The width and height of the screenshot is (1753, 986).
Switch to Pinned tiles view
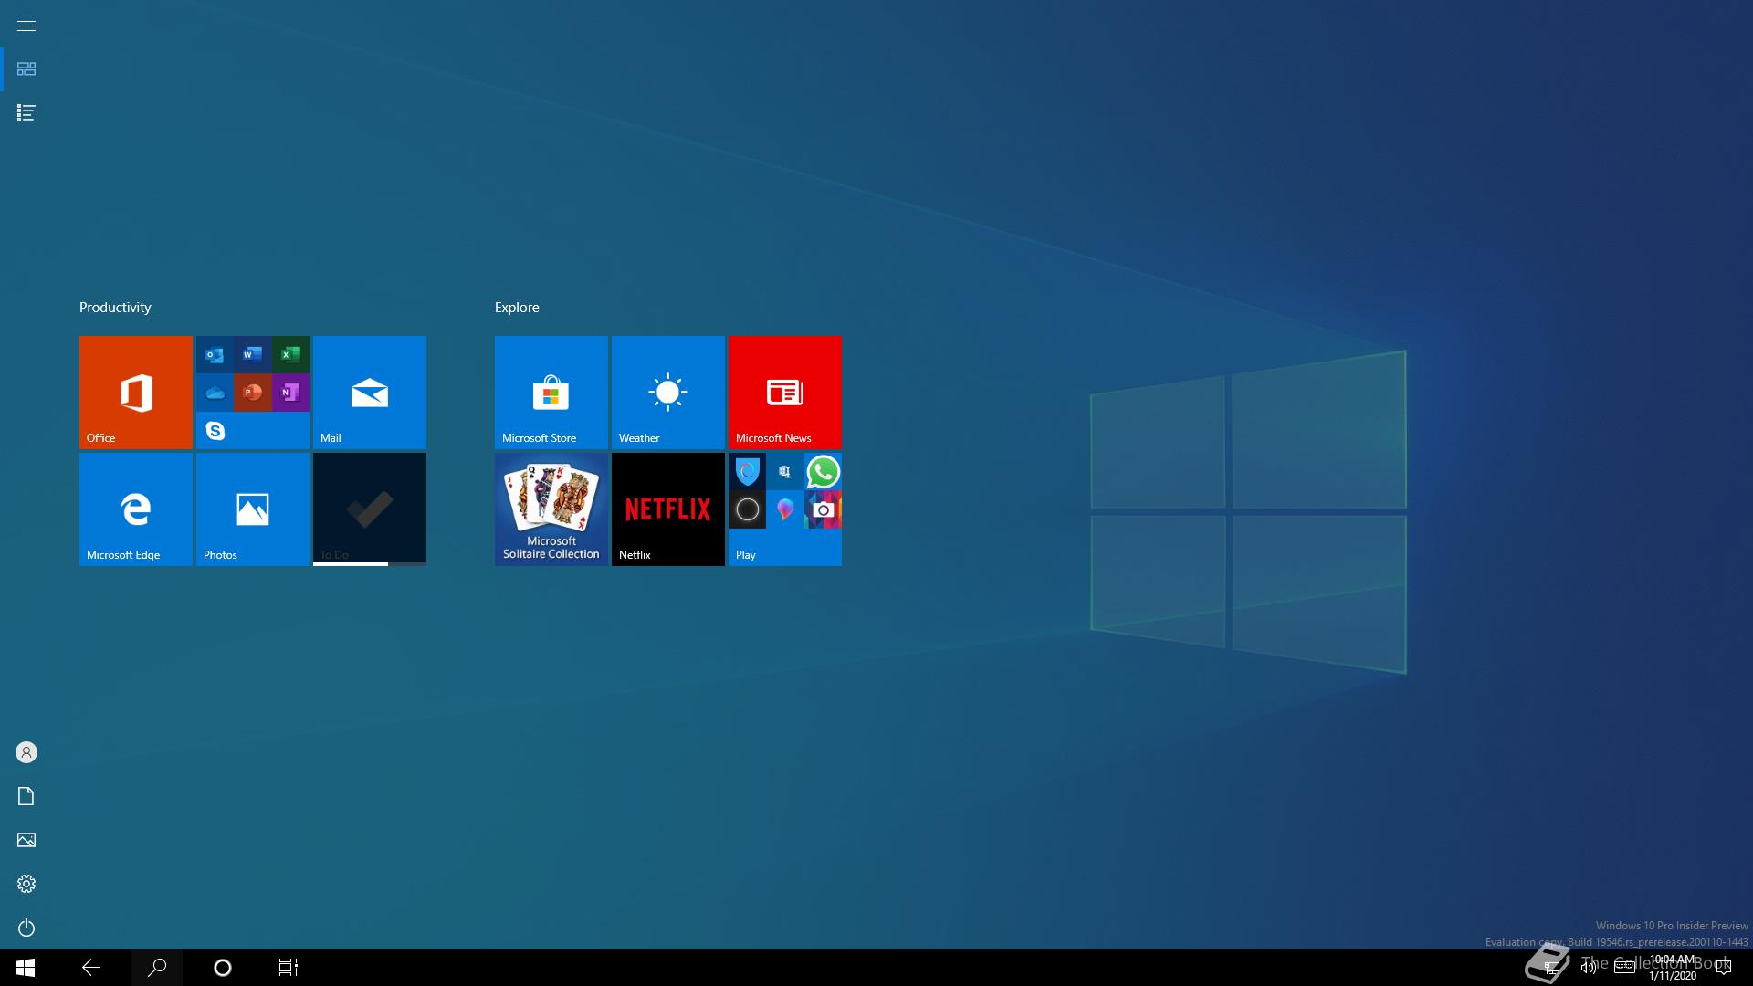click(26, 69)
